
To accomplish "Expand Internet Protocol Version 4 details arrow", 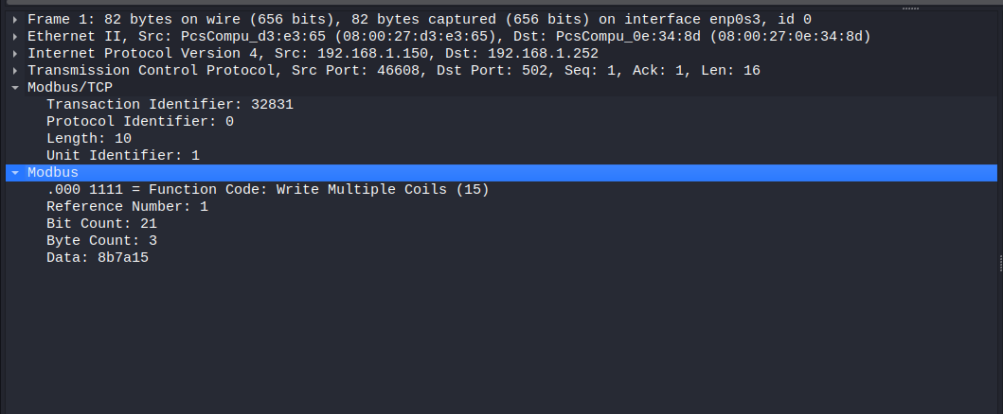I will click(x=15, y=53).
